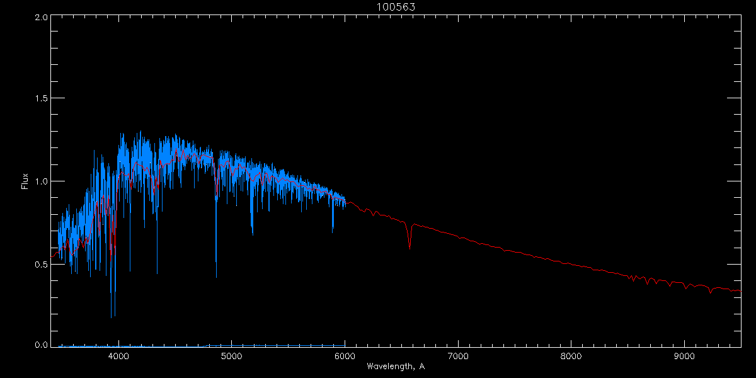Click the red absorption dip near 6560 Angstroms

coord(410,236)
